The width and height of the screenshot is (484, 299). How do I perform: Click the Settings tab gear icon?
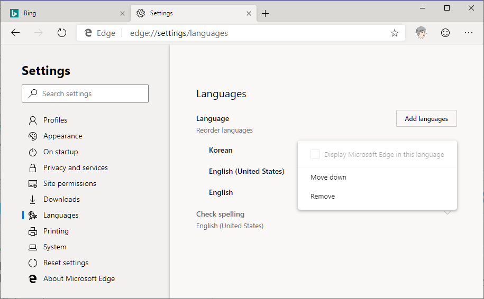(141, 13)
